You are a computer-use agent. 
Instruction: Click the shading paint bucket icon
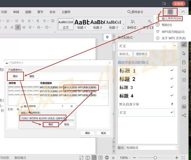point(39,27)
